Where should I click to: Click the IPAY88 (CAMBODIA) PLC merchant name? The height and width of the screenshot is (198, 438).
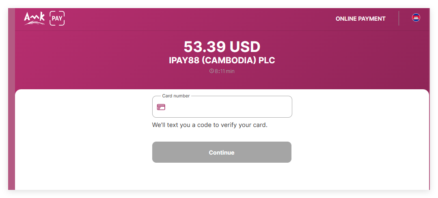click(222, 60)
